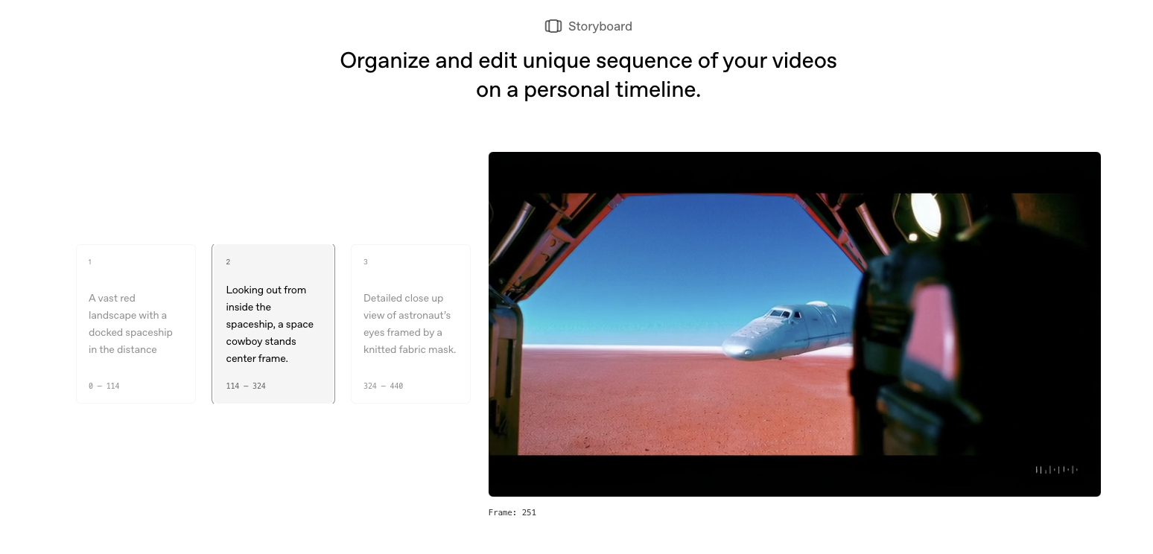Click the 'space cowboy stands center frame' text
Screen dimensions: 1153x554
pyautogui.click(x=270, y=341)
